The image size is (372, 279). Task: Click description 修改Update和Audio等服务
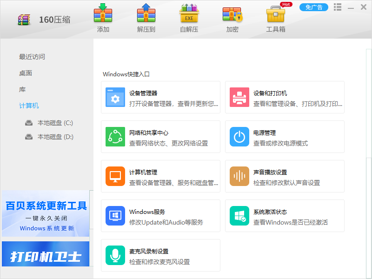click(x=166, y=223)
